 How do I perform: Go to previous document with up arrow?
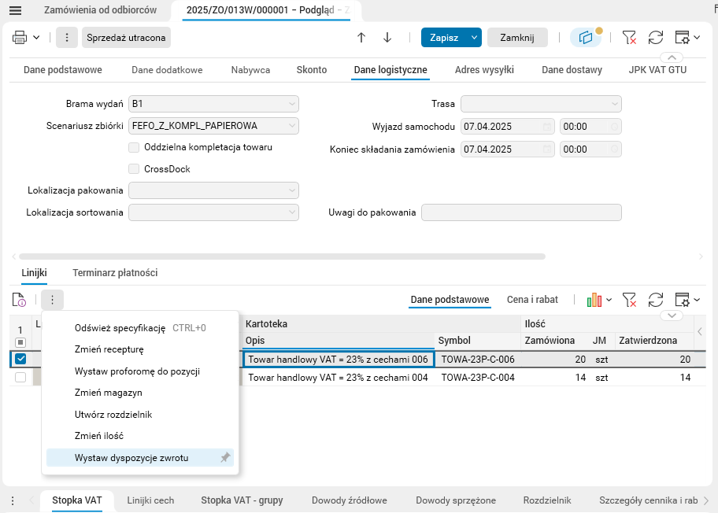click(x=361, y=38)
